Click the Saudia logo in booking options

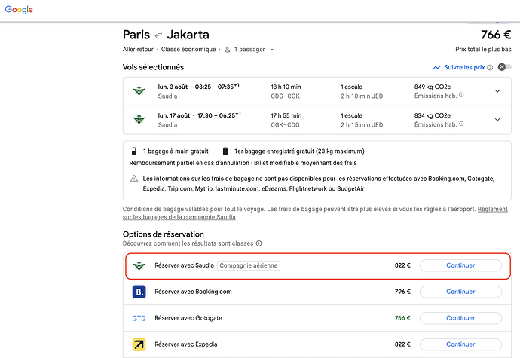click(x=139, y=265)
